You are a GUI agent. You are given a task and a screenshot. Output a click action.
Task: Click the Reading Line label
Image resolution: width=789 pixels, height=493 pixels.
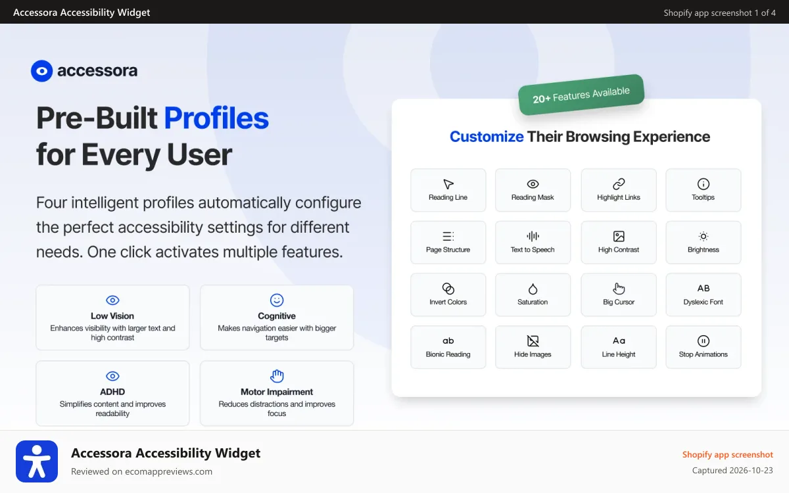click(448, 197)
